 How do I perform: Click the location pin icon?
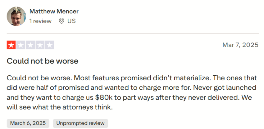click(61, 21)
